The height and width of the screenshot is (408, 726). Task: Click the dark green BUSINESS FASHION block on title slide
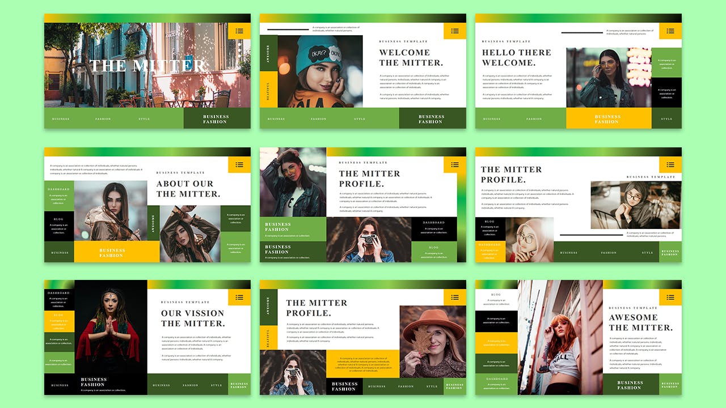tap(216, 118)
